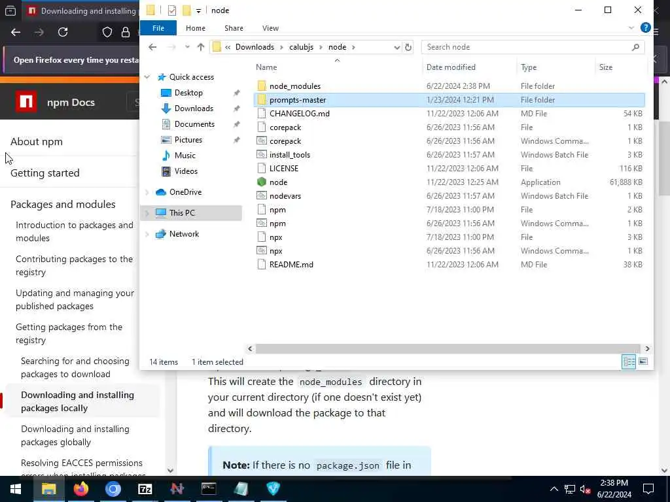Open the Firefox tab list icon
The image size is (670, 502).
point(10,10)
